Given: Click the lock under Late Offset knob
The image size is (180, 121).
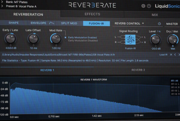Looking at the screenshot, I should (x=33, y=45).
